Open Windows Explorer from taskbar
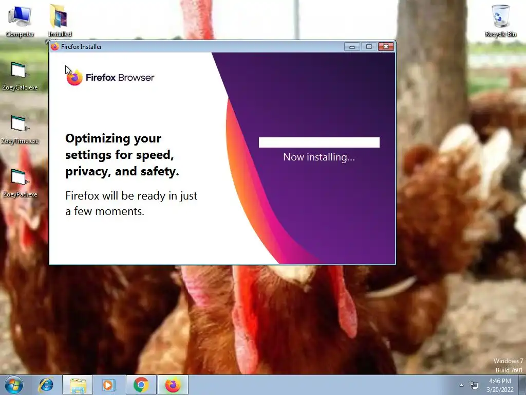The width and height of the screenshot is (526, 395). pyautogui.click(x=78, y=385)
